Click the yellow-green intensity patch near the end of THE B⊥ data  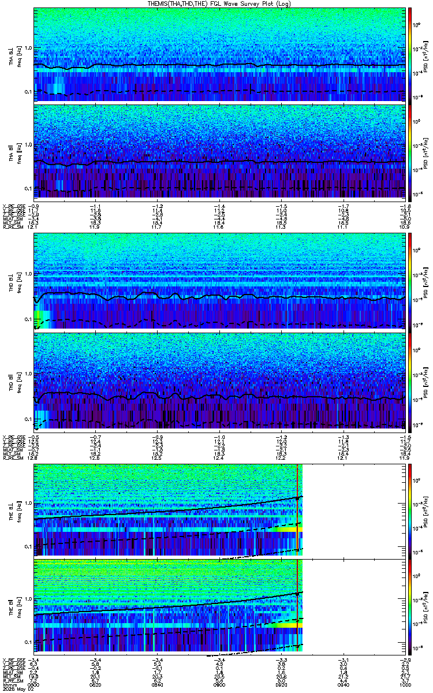coord(287,528)
